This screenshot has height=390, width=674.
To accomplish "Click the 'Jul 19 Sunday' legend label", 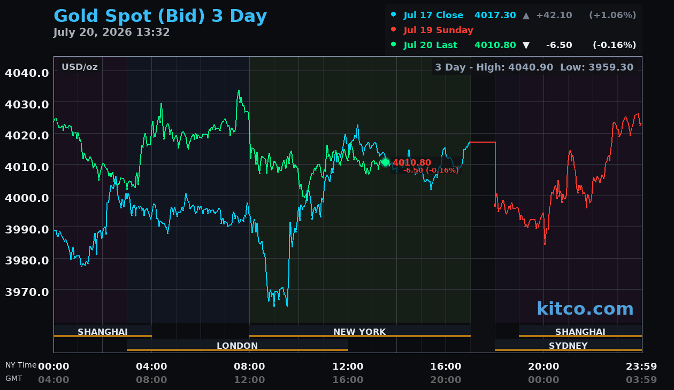I will (439, 30).
